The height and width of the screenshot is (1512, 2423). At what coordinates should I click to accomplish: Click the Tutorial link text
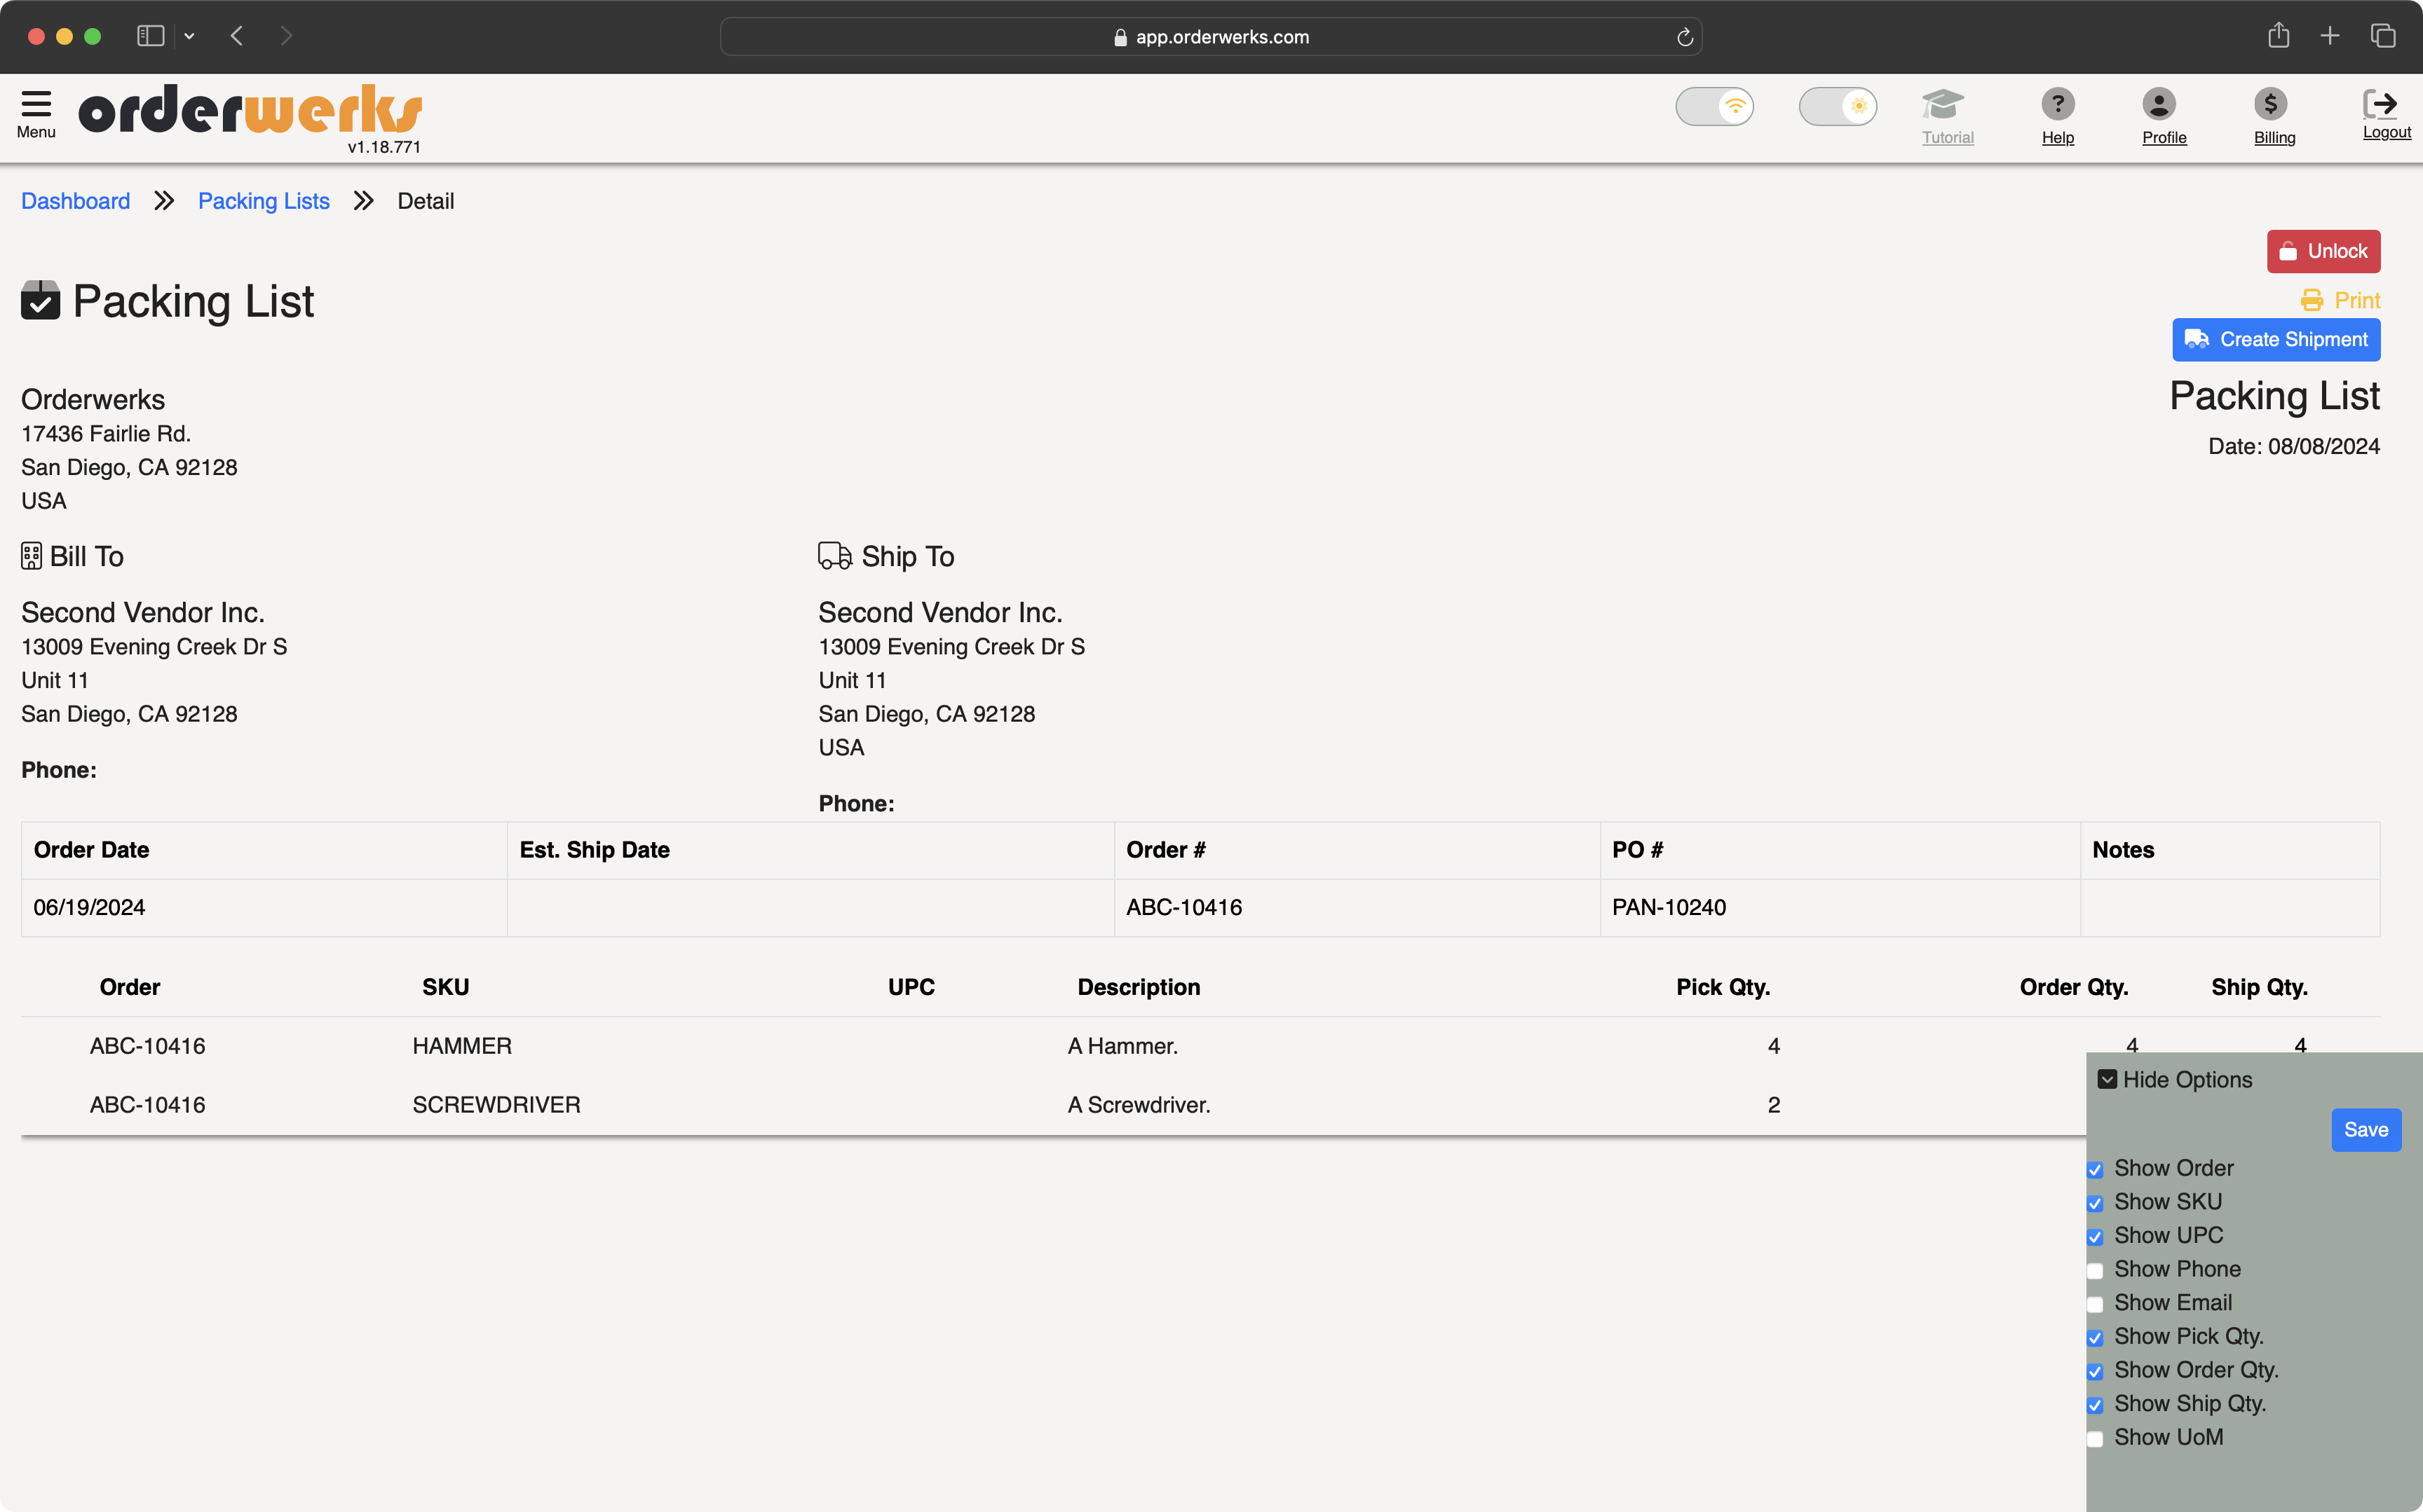coord(1947,138)
